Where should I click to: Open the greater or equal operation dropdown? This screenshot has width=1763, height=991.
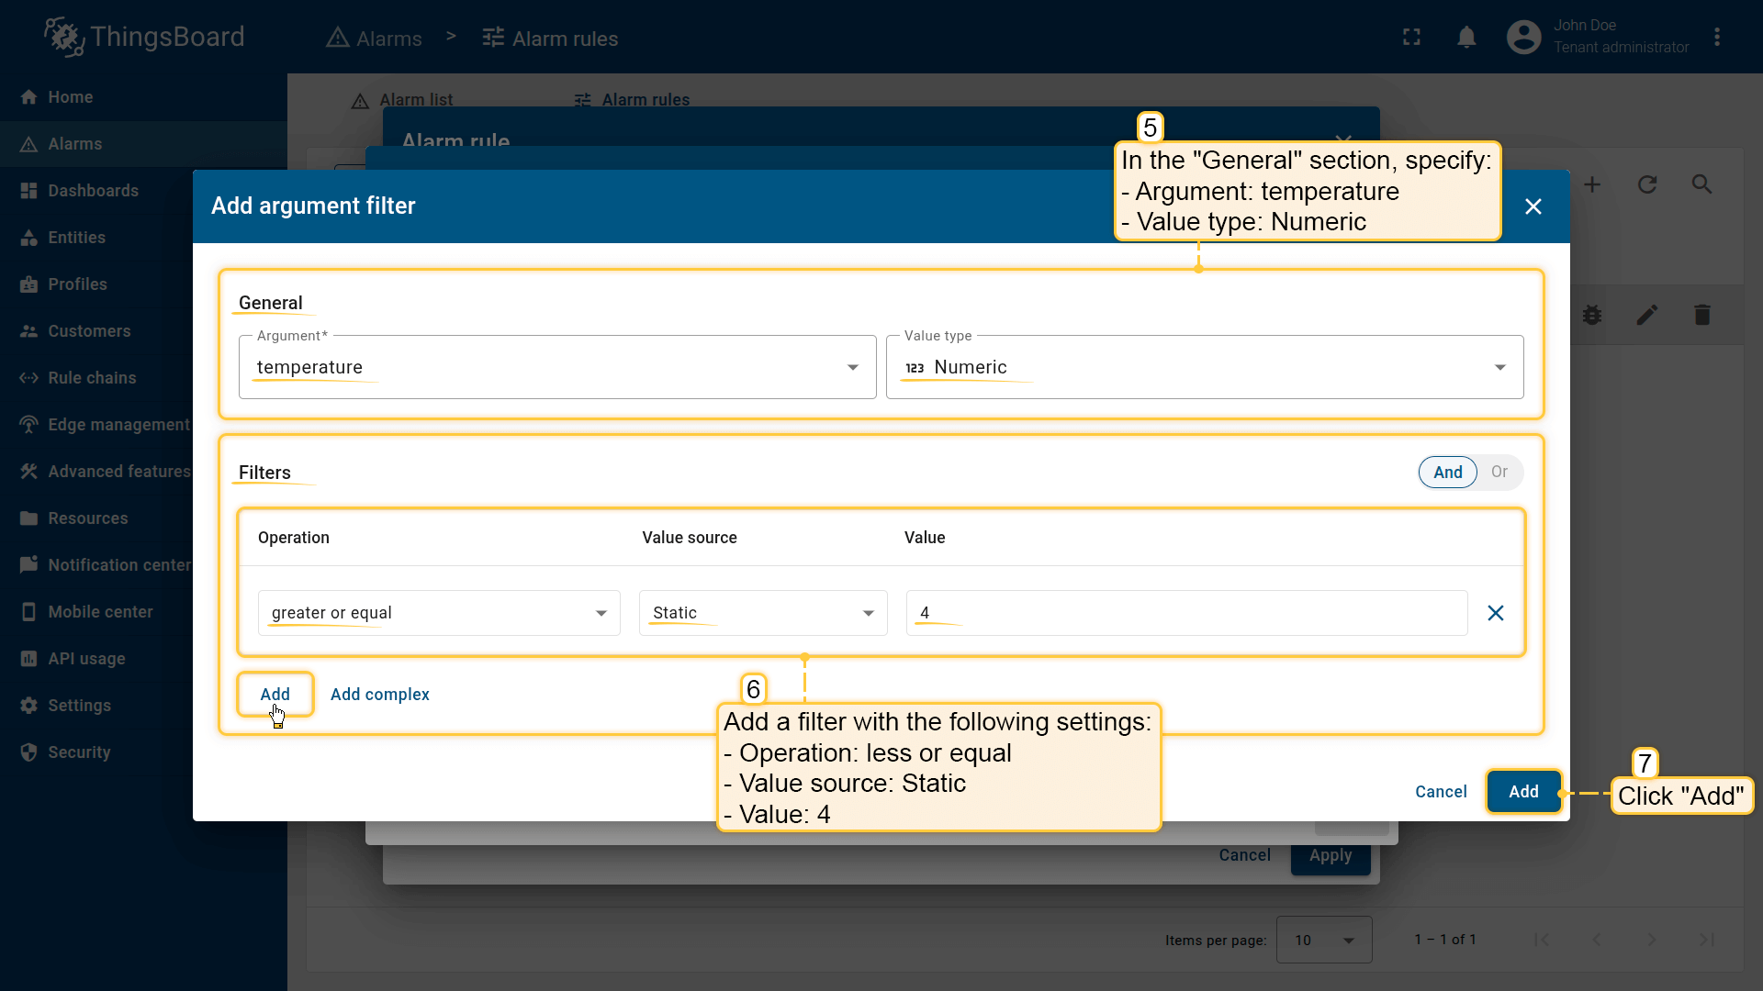[438, 613]
